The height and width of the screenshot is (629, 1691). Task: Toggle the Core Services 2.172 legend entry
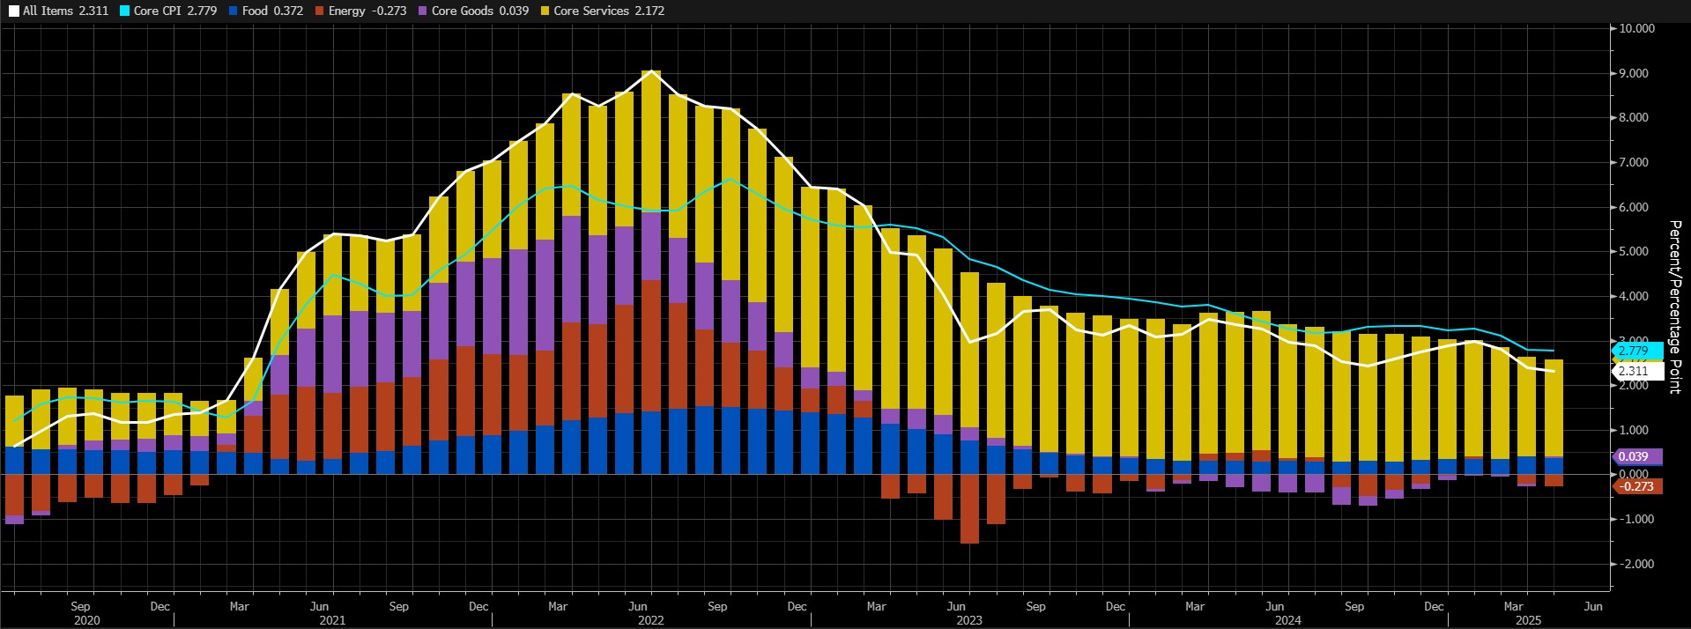[602, 11]
